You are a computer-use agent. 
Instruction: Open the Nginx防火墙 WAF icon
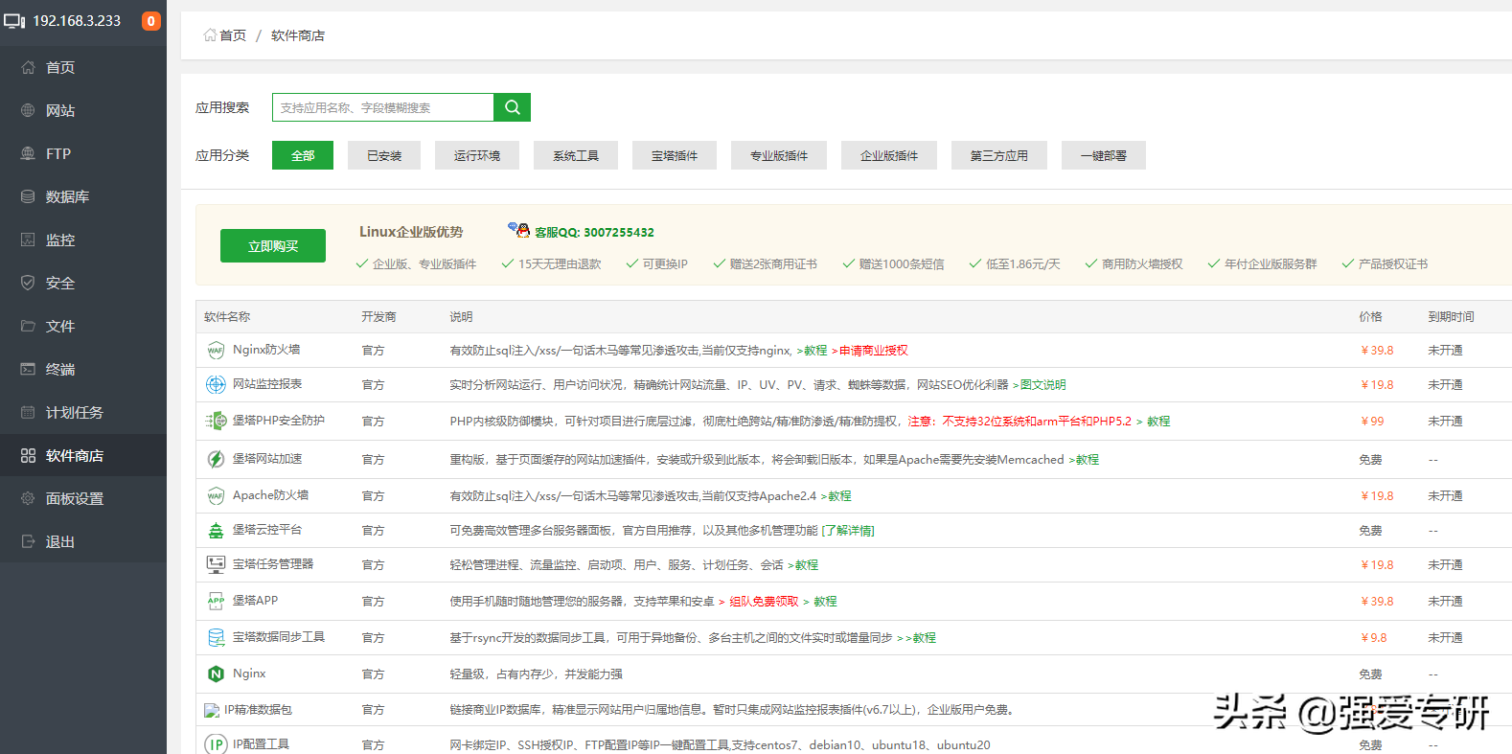[216, 351]
